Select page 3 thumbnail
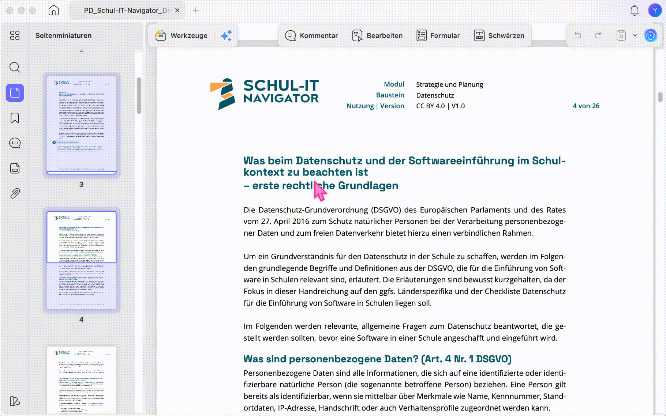The width and height of the screenshot is (666, 416). (x=82, y=125)
